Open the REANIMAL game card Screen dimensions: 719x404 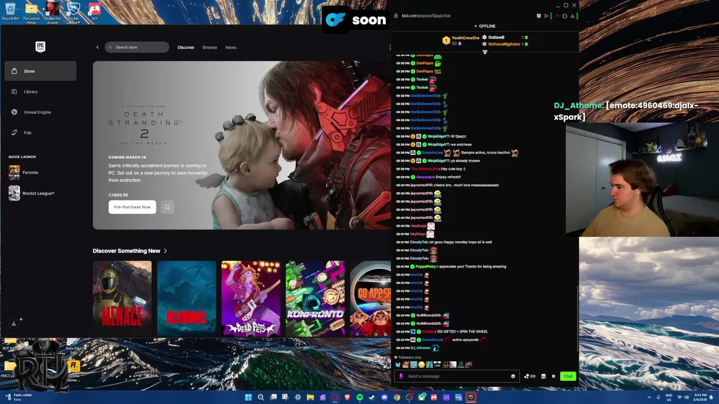(186, 298)
